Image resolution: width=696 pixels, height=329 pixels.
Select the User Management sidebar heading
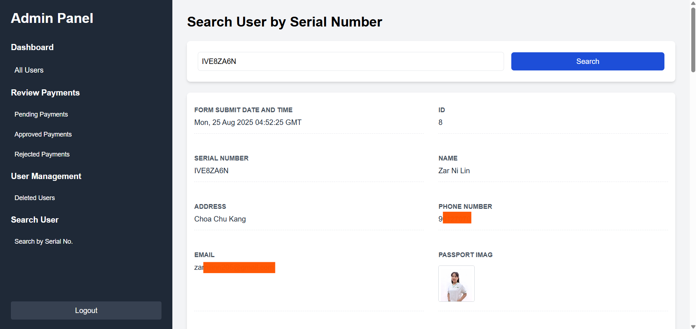tap(46, 176)
